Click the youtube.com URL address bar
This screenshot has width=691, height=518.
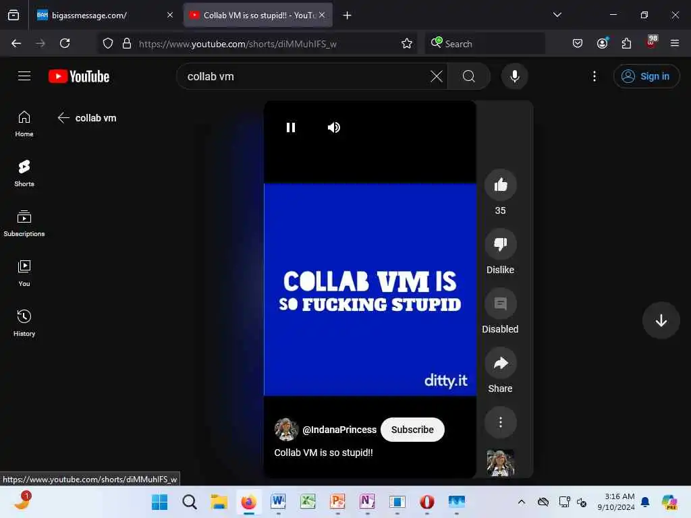coord(266,44)
